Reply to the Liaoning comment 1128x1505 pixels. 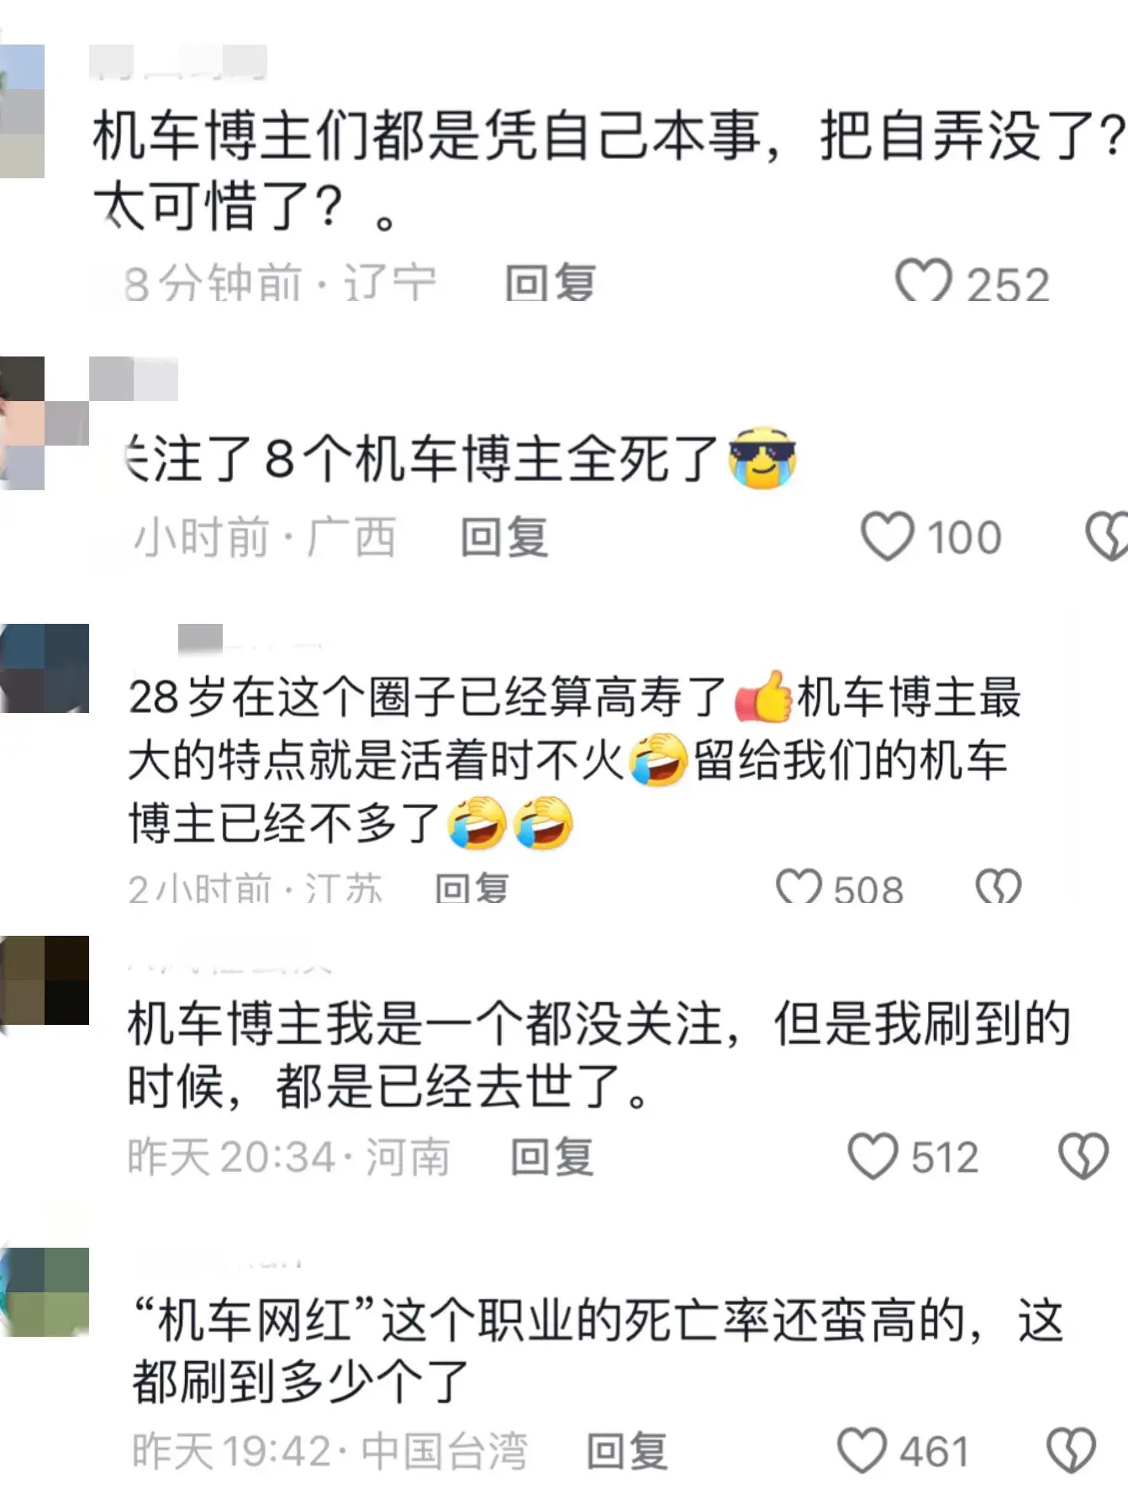pyautogui.click(x=551, y=282)
